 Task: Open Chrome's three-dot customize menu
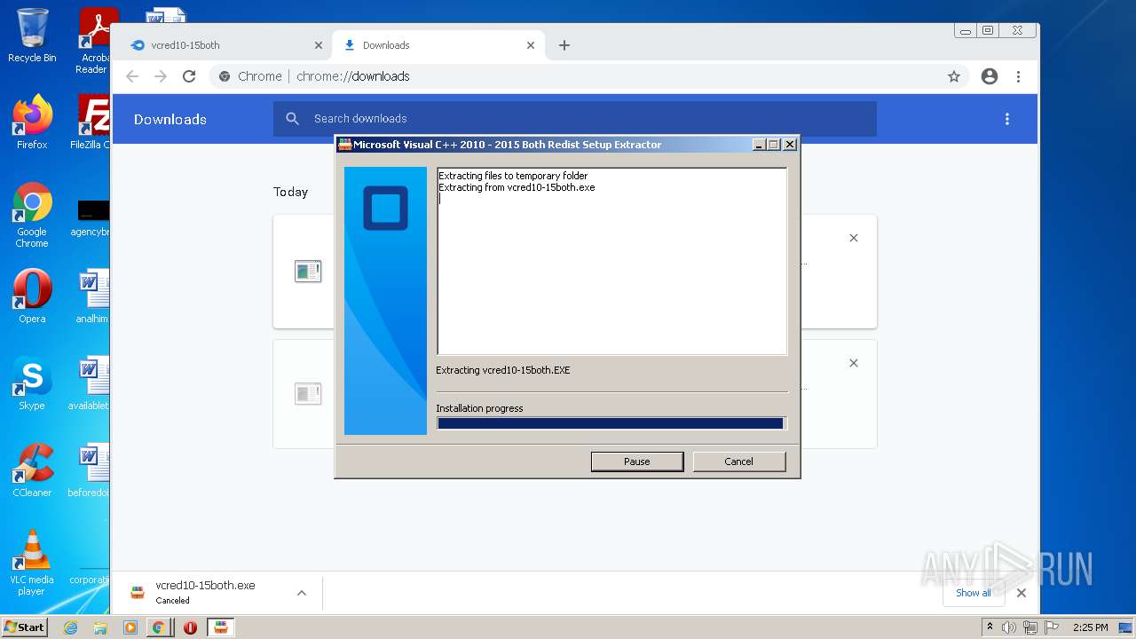[1018, 76]
